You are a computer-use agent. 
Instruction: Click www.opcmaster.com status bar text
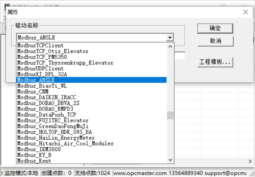coord(140,173)
